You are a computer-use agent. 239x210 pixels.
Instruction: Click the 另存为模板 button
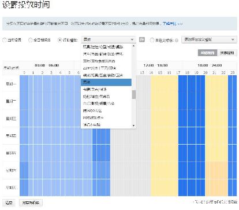coord(31,202)
